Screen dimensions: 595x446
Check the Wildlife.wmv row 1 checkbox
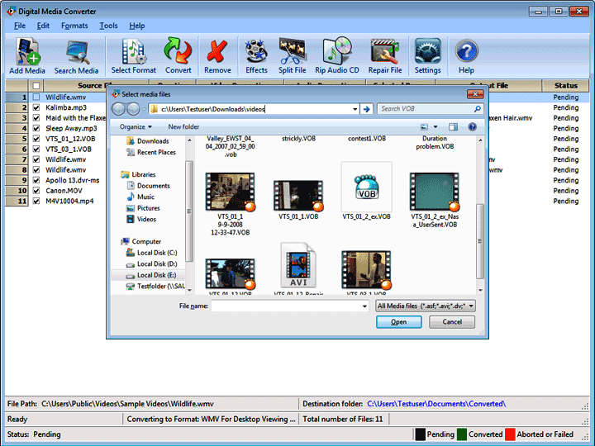click(x=36, y=97)
